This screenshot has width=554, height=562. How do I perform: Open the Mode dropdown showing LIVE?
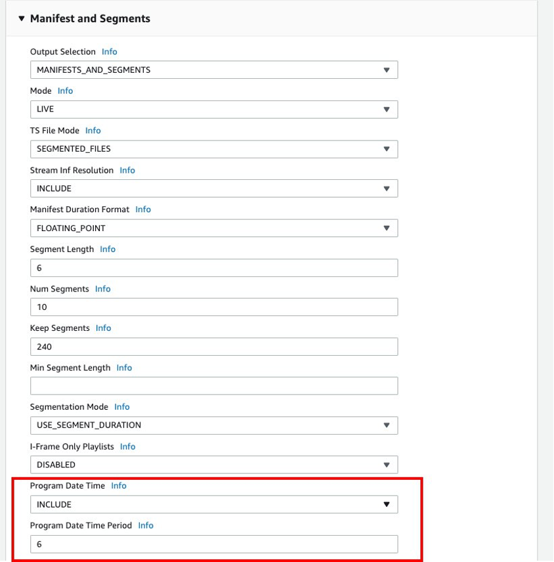click(213, 109)
